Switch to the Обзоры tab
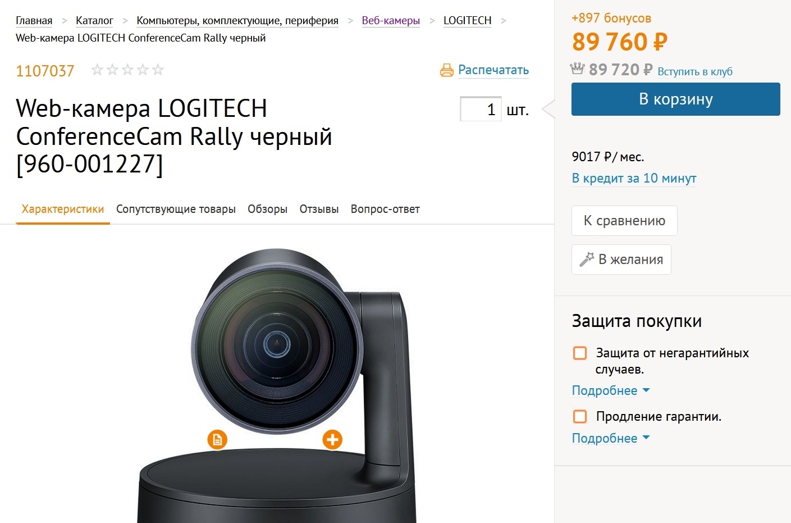 click(x=267, y=209)
